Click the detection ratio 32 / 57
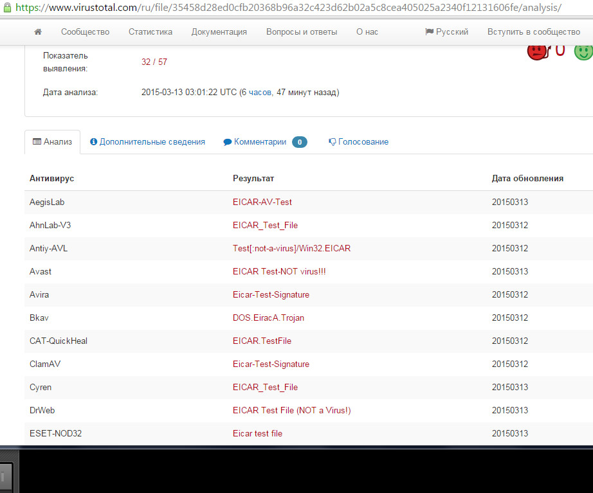593x493 pixels. [154, 62]
